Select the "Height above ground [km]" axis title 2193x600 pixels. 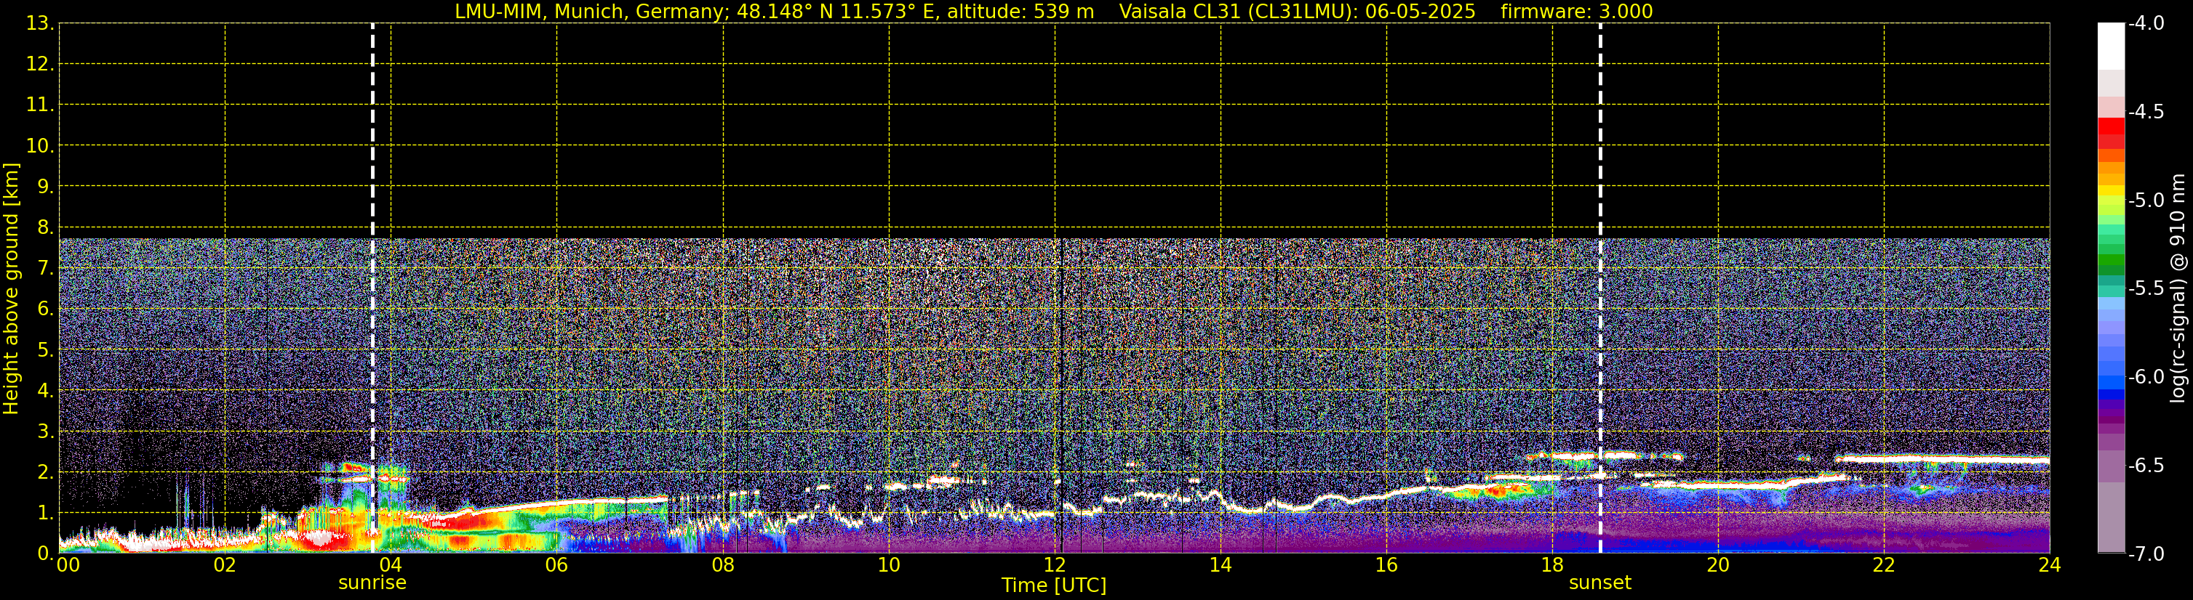pos(11,289)
